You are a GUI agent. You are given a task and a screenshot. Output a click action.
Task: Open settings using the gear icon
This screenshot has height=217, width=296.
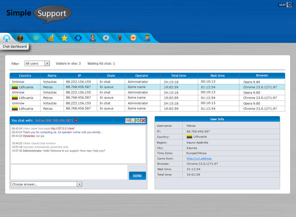point(106,38)
